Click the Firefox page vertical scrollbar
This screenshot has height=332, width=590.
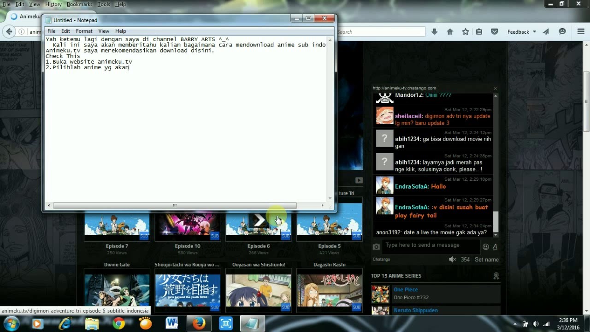586,101
